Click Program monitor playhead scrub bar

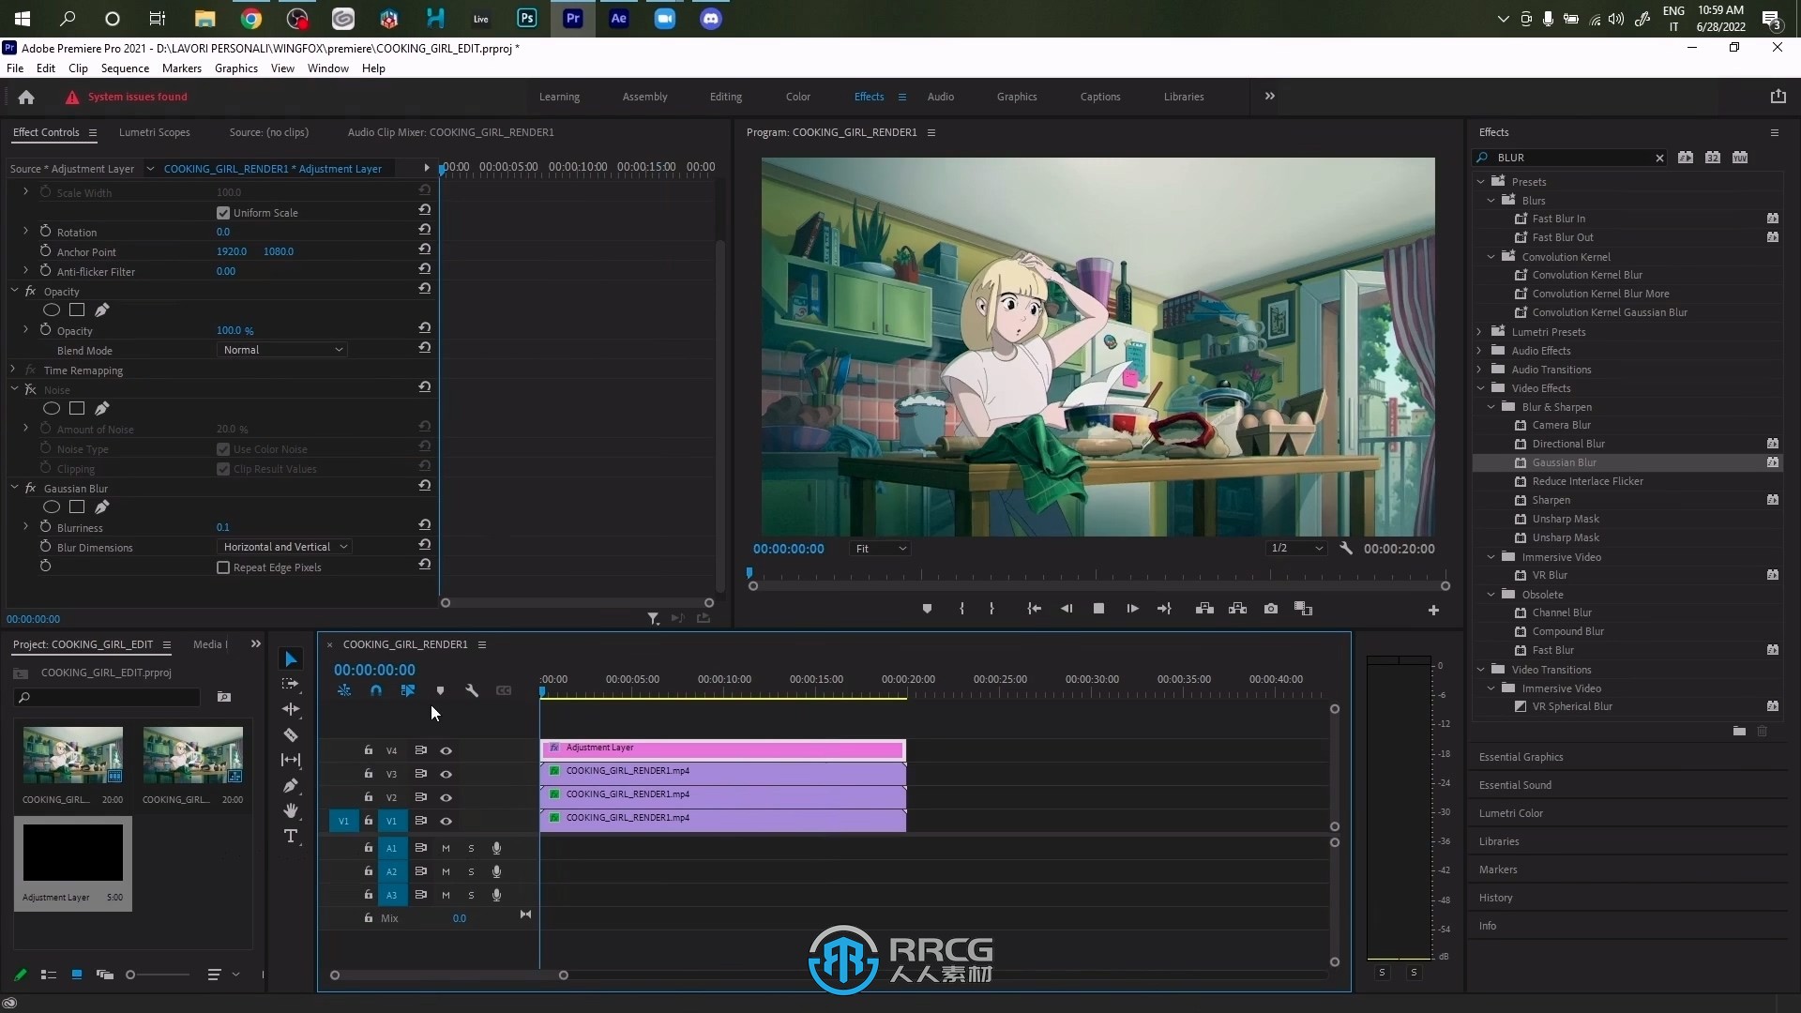[1097, 573]
